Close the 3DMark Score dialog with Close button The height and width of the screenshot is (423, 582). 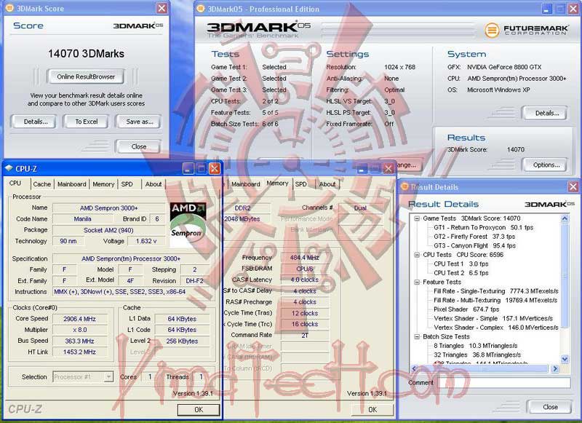(138, 146)
